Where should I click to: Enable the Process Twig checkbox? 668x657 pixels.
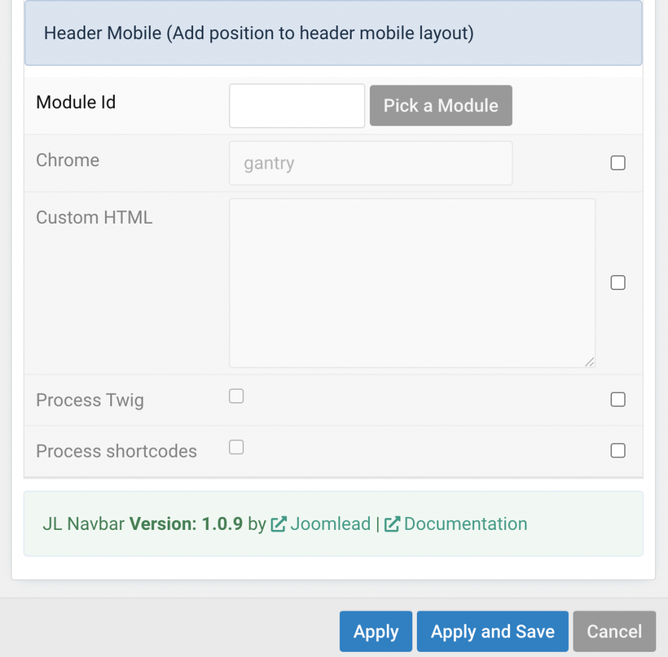(236, 396)
